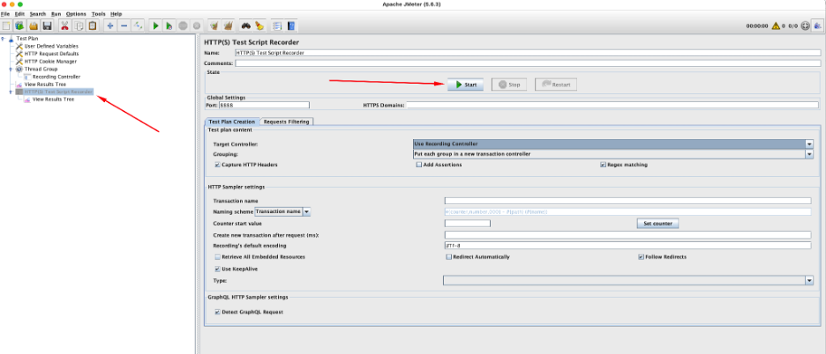Viewport: 826px width, 354px height.
Task: Click the New test plan toolbar icon
Action: click(x=6, y=26)
